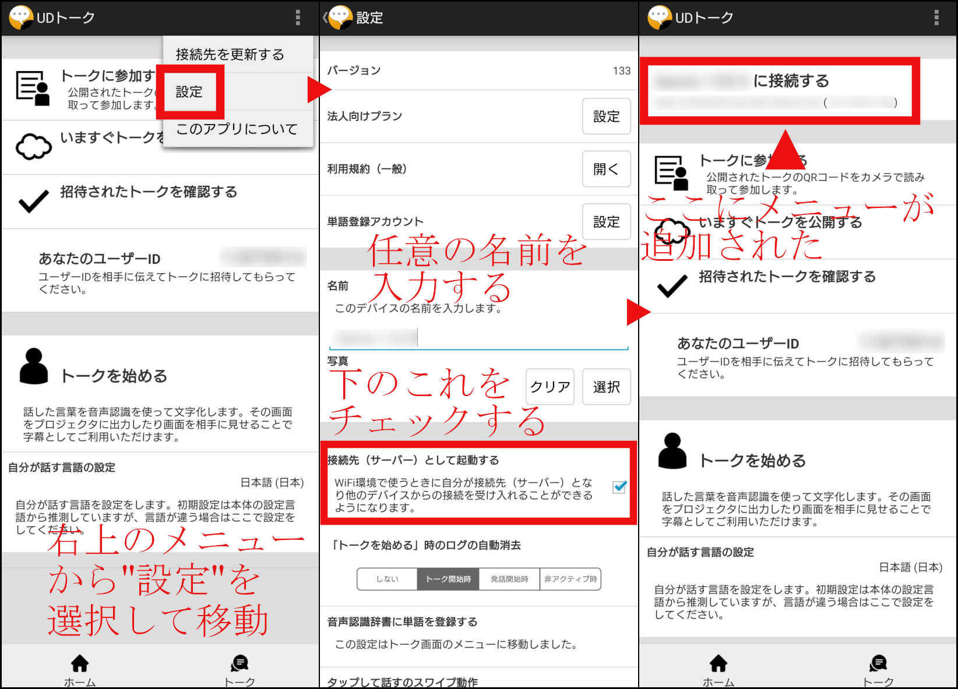
Task: Tap トークを始める heading in right screen
Action: 753,460
